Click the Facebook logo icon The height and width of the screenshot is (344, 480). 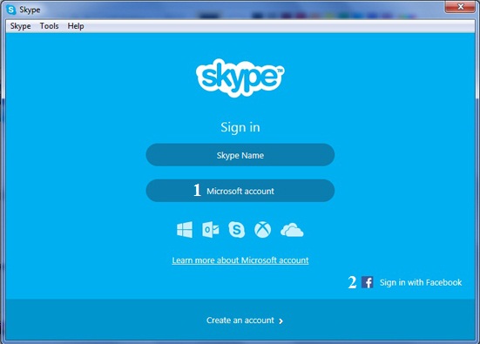click(368, 282)
